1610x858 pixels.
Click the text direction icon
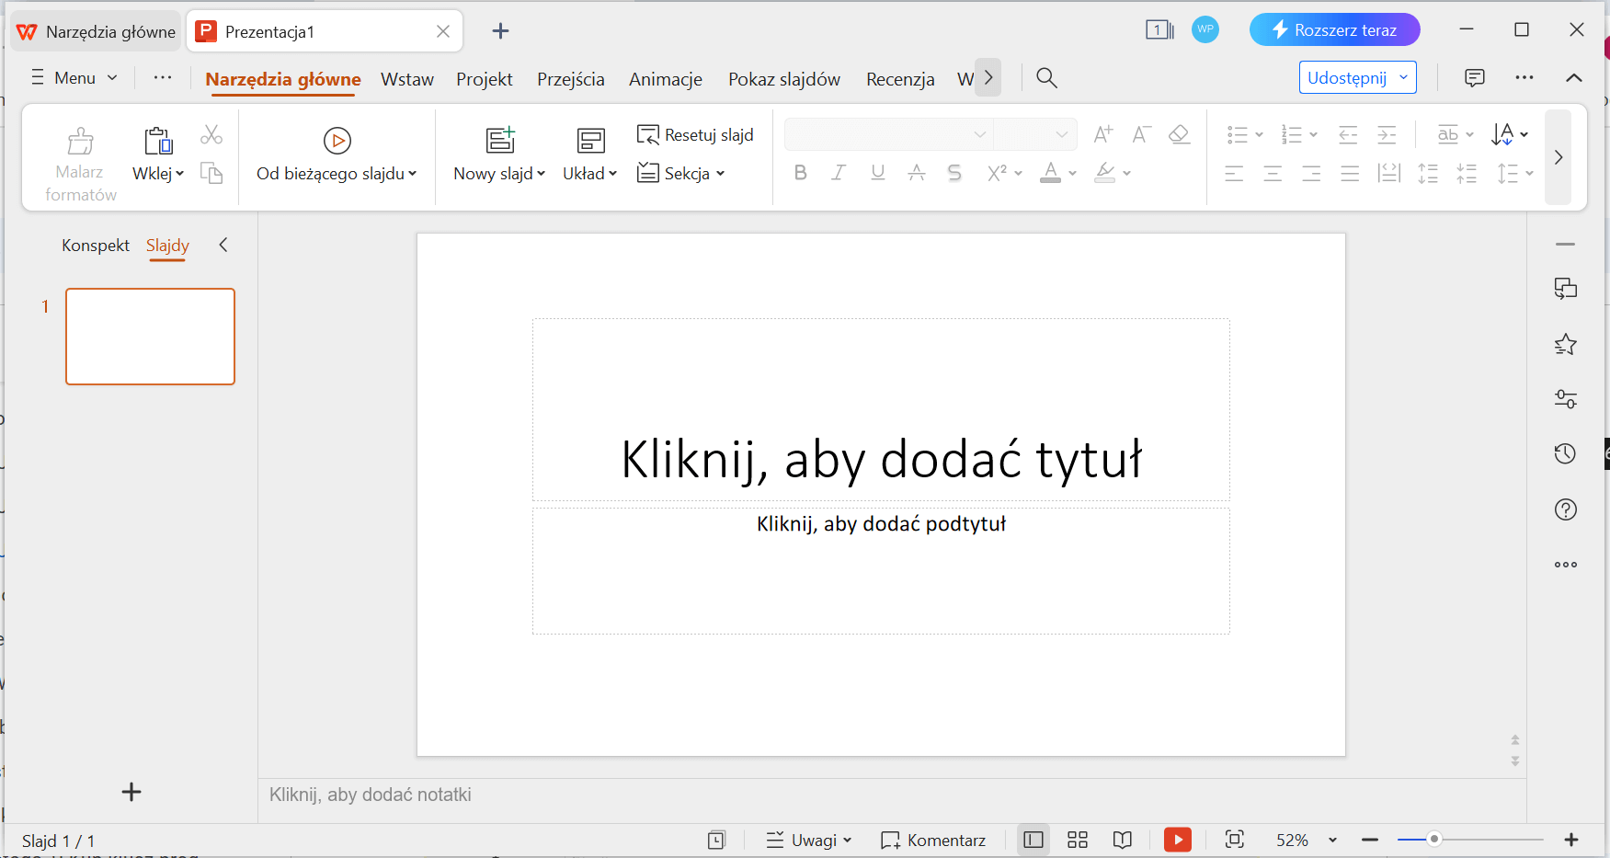pyautogui.click(x=1502, y=134)
